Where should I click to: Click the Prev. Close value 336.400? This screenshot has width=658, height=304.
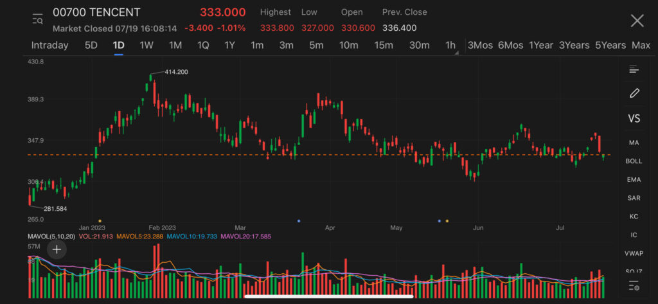tap(400, 28)
